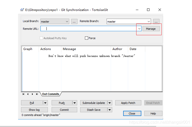Click the Manage button
192x127 pixels.
coord(151,29)
